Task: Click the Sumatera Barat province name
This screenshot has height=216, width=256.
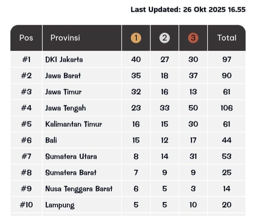Action: pos(71,173)
